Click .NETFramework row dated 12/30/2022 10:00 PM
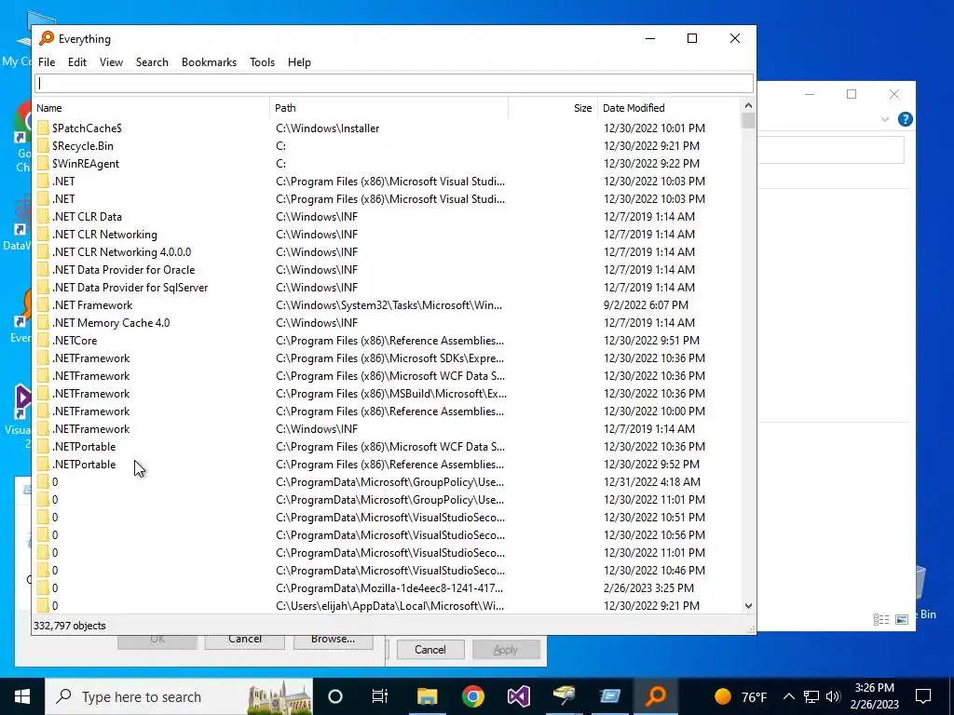 [x=387, y=411]
